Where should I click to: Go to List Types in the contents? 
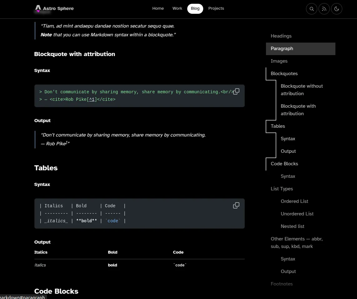282,189
